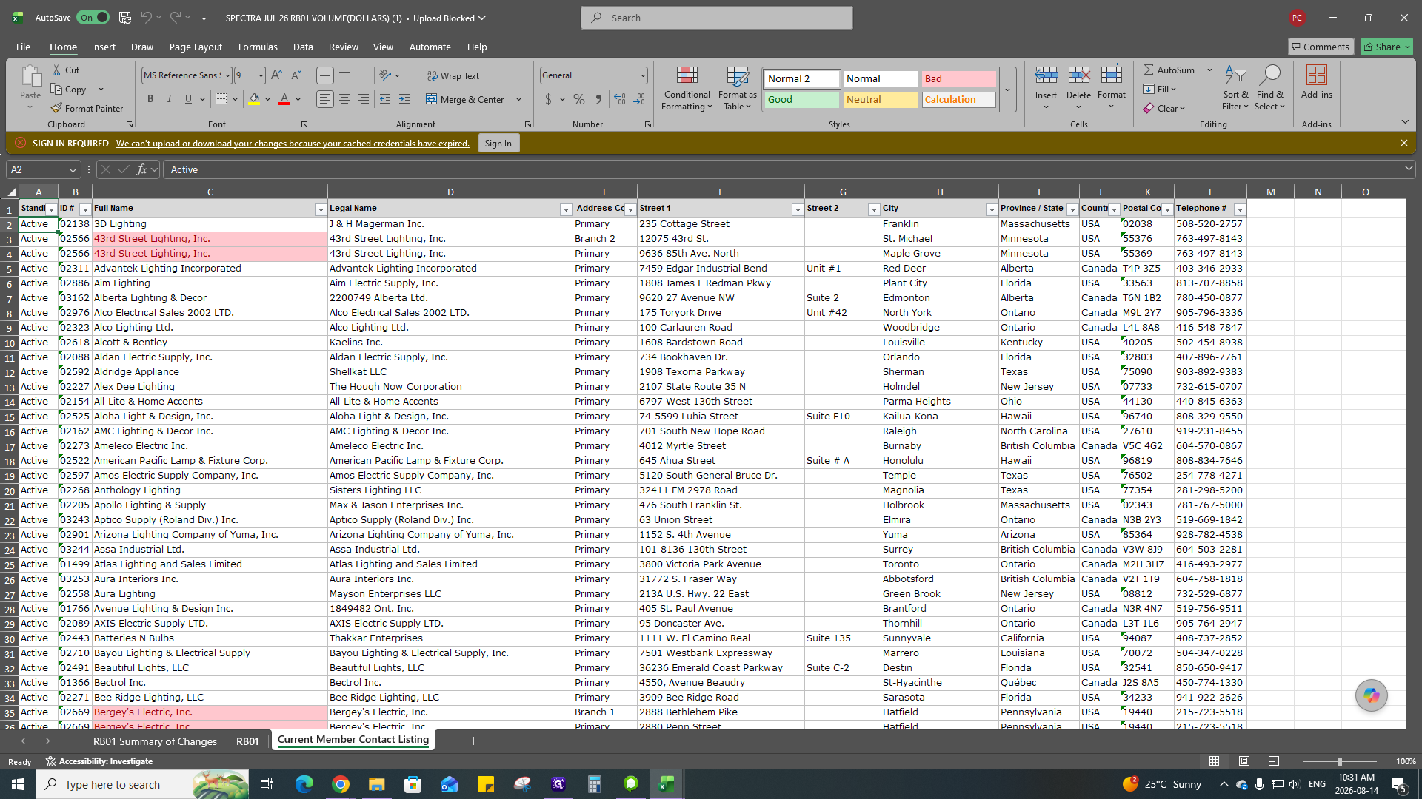Viewport: 1422px width, 799px height.
Task: Click the Format cells icon
Action: [x=1112, y=75]
